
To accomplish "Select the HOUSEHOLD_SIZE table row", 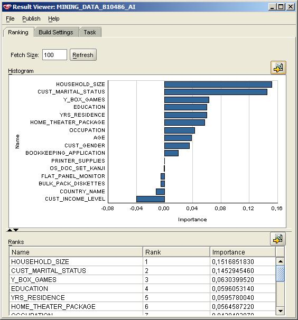I will 142,261.
